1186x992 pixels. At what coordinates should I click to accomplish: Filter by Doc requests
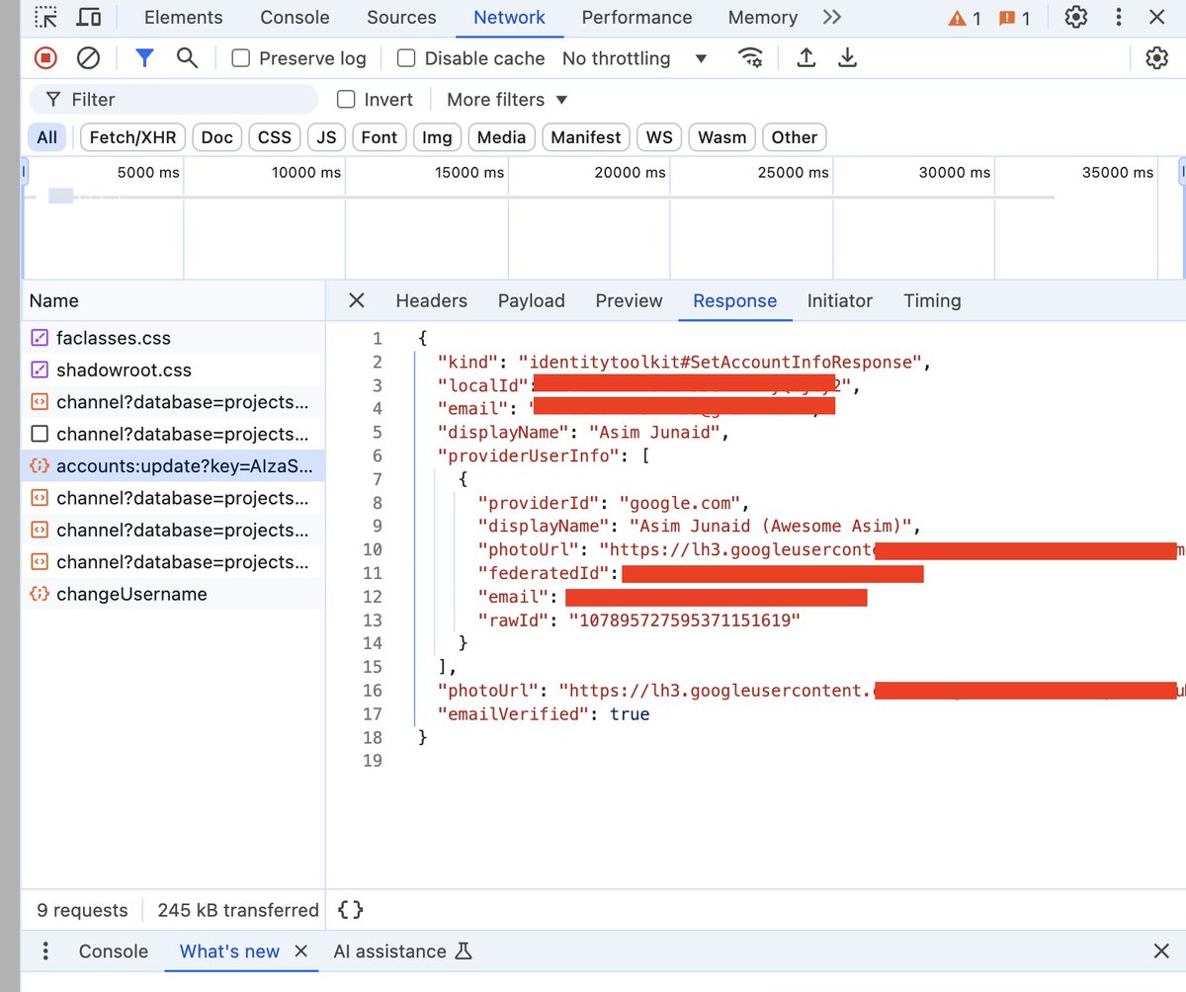(x=216, y=137)
